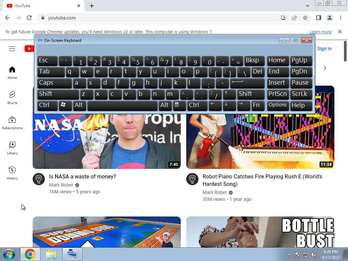Click the YouTube logo
348x261 pixels.
point(29,49)
